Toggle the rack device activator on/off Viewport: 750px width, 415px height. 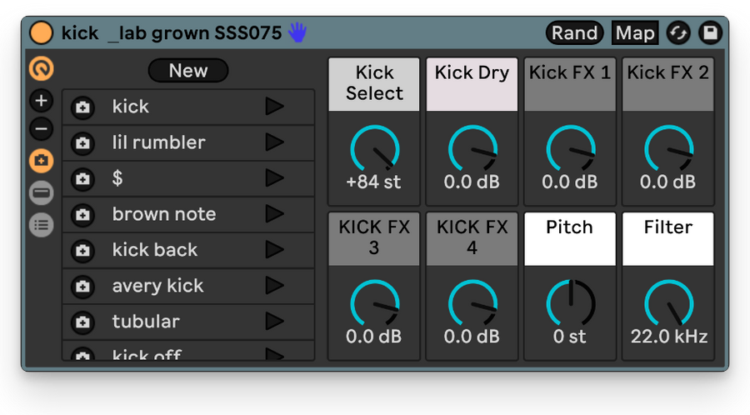pos(41,33)
